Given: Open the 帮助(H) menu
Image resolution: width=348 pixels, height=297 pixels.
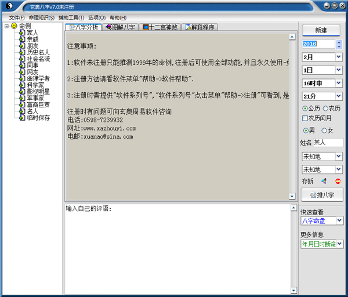Looking at the screenshot, I should pyautogui.click(x=118, y=18).
